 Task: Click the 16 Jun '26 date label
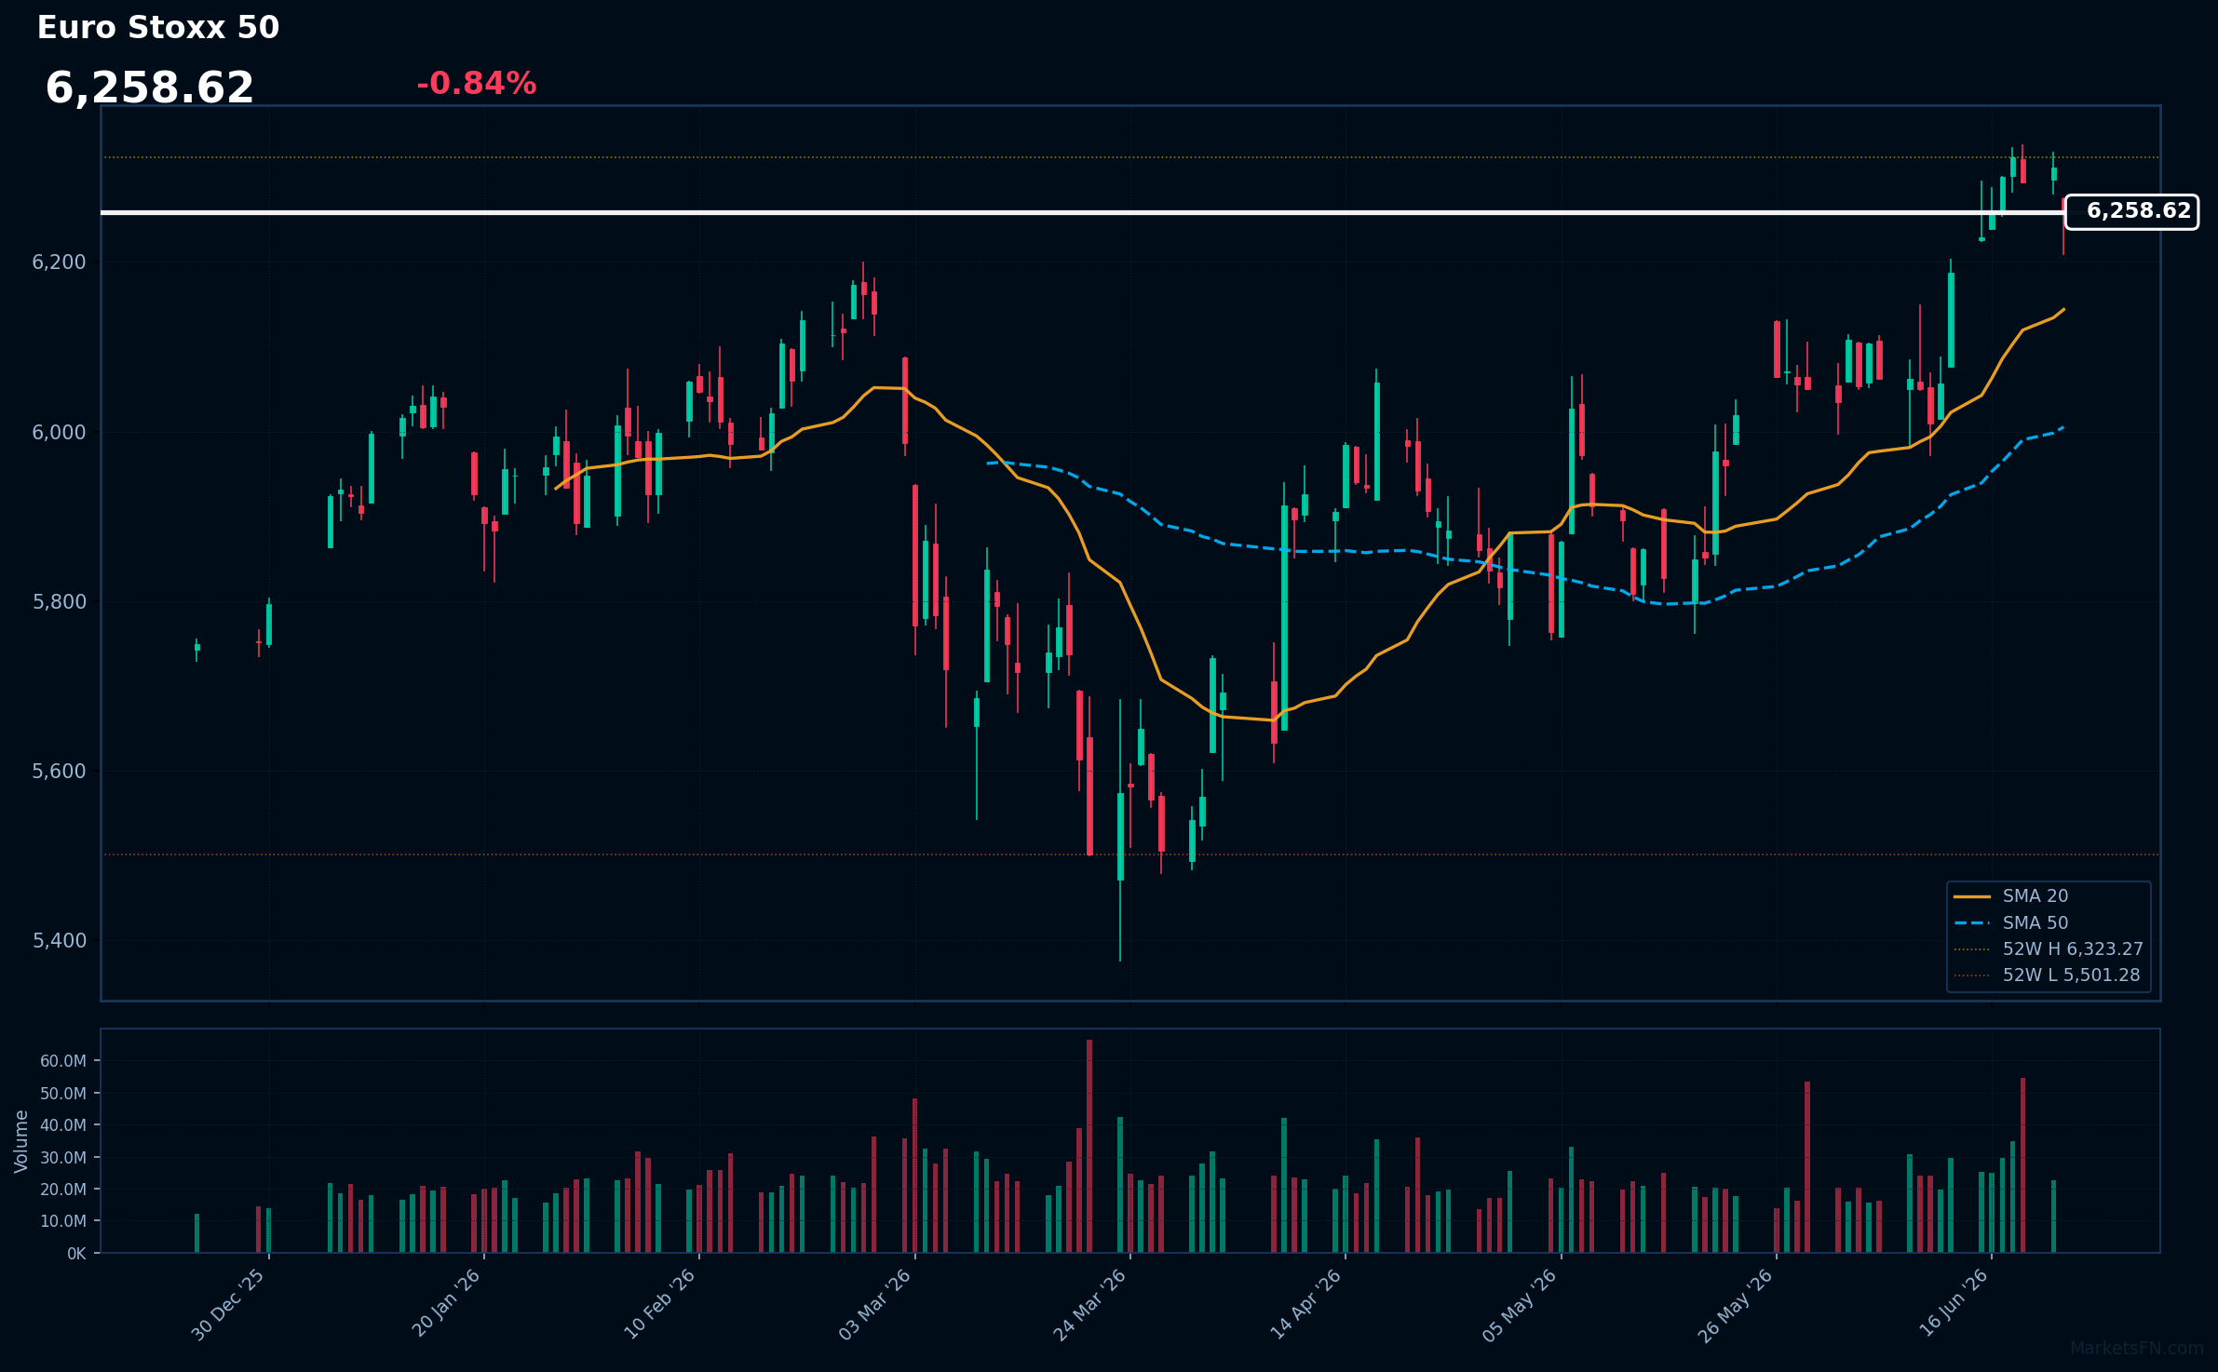click(x=1954, y=1303)
